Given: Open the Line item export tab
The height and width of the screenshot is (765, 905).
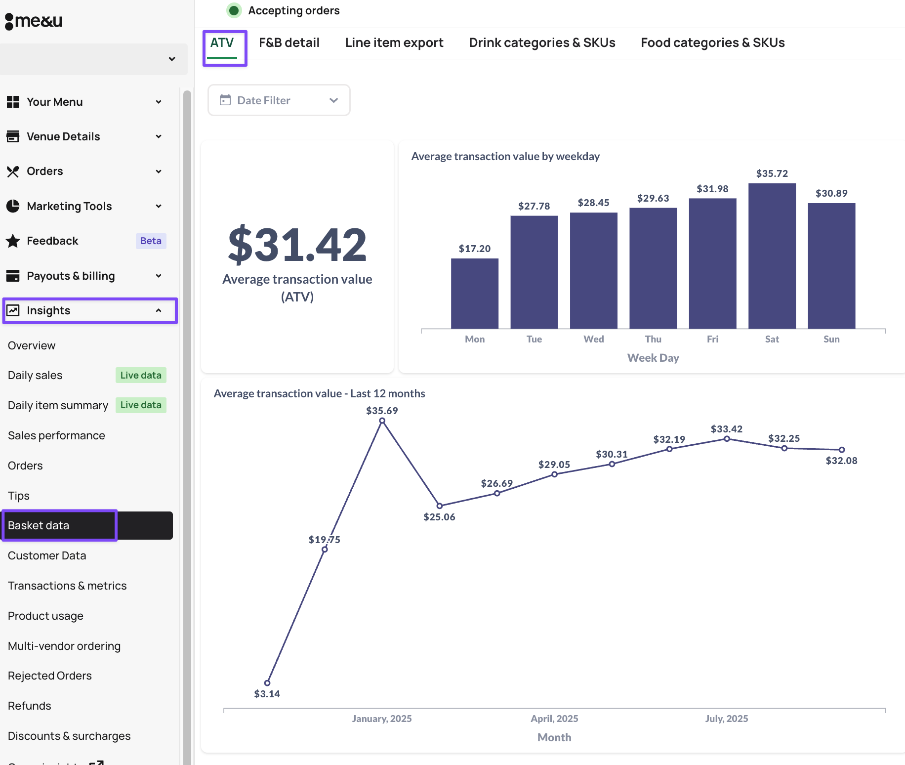Looking at the screenshot, I should 394,43.
